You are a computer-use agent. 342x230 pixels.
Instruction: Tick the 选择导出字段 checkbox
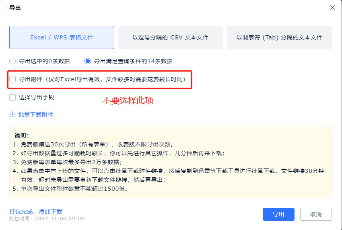[12, 97]
